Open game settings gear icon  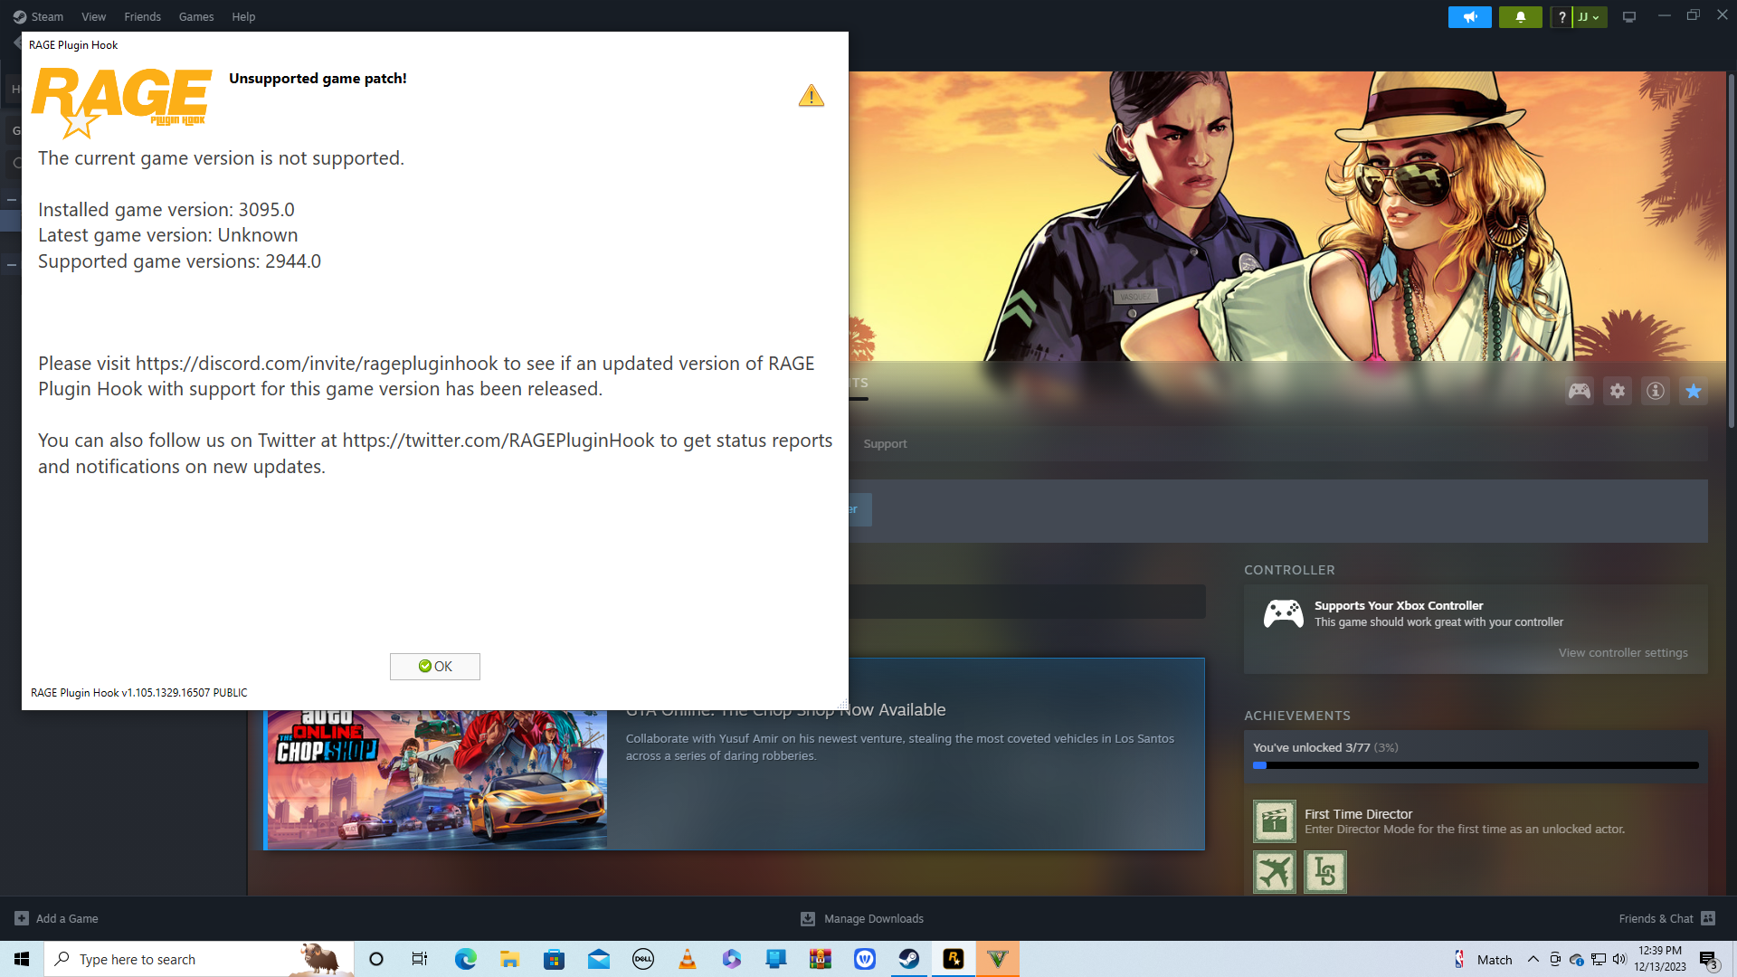click(1618, 391)
